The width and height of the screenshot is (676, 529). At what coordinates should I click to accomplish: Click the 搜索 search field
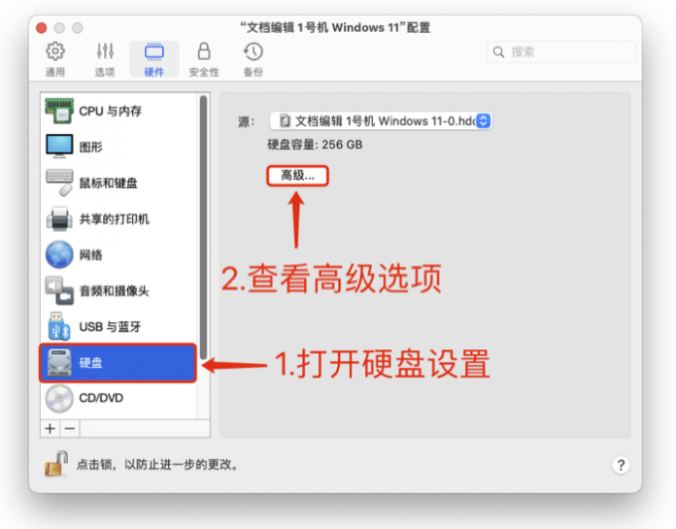pos(562,52)
